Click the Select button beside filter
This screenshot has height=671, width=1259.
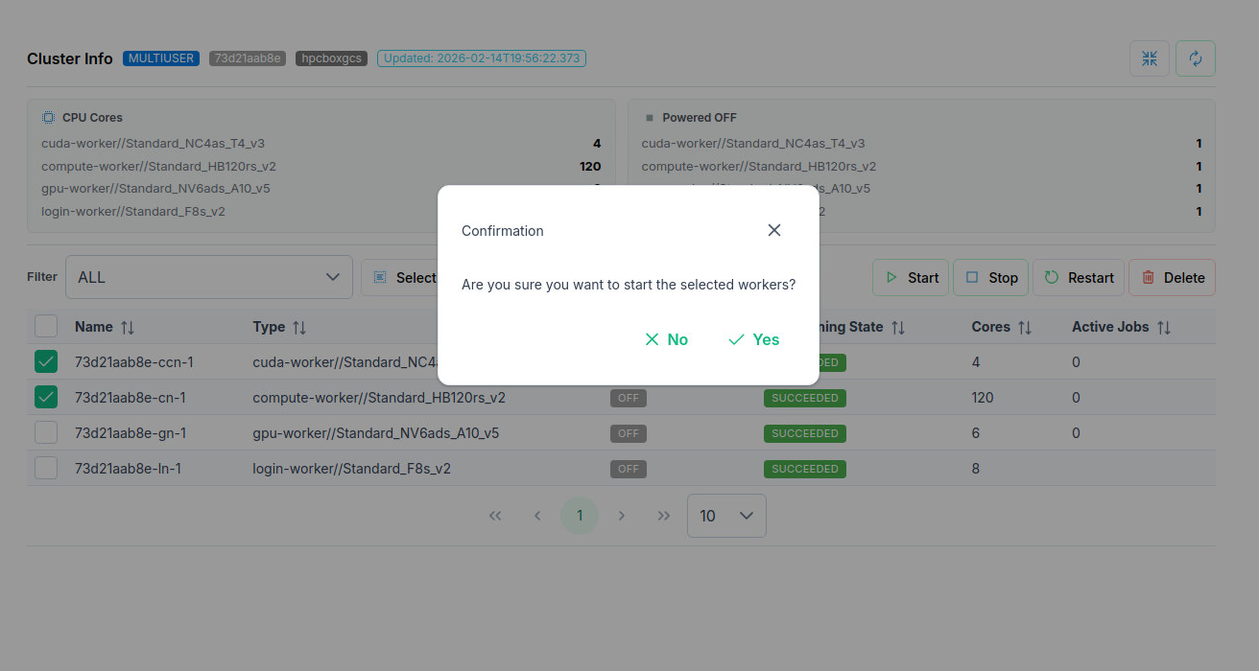(405, 277)
